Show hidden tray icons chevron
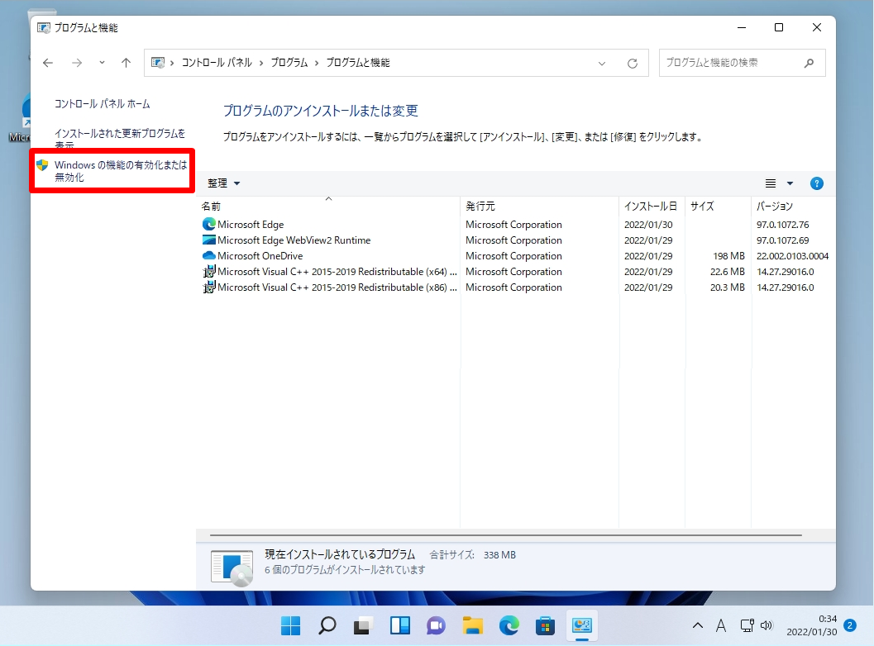Image resolution: width=874 pixels, height=646 pixels. pos(697,626)
